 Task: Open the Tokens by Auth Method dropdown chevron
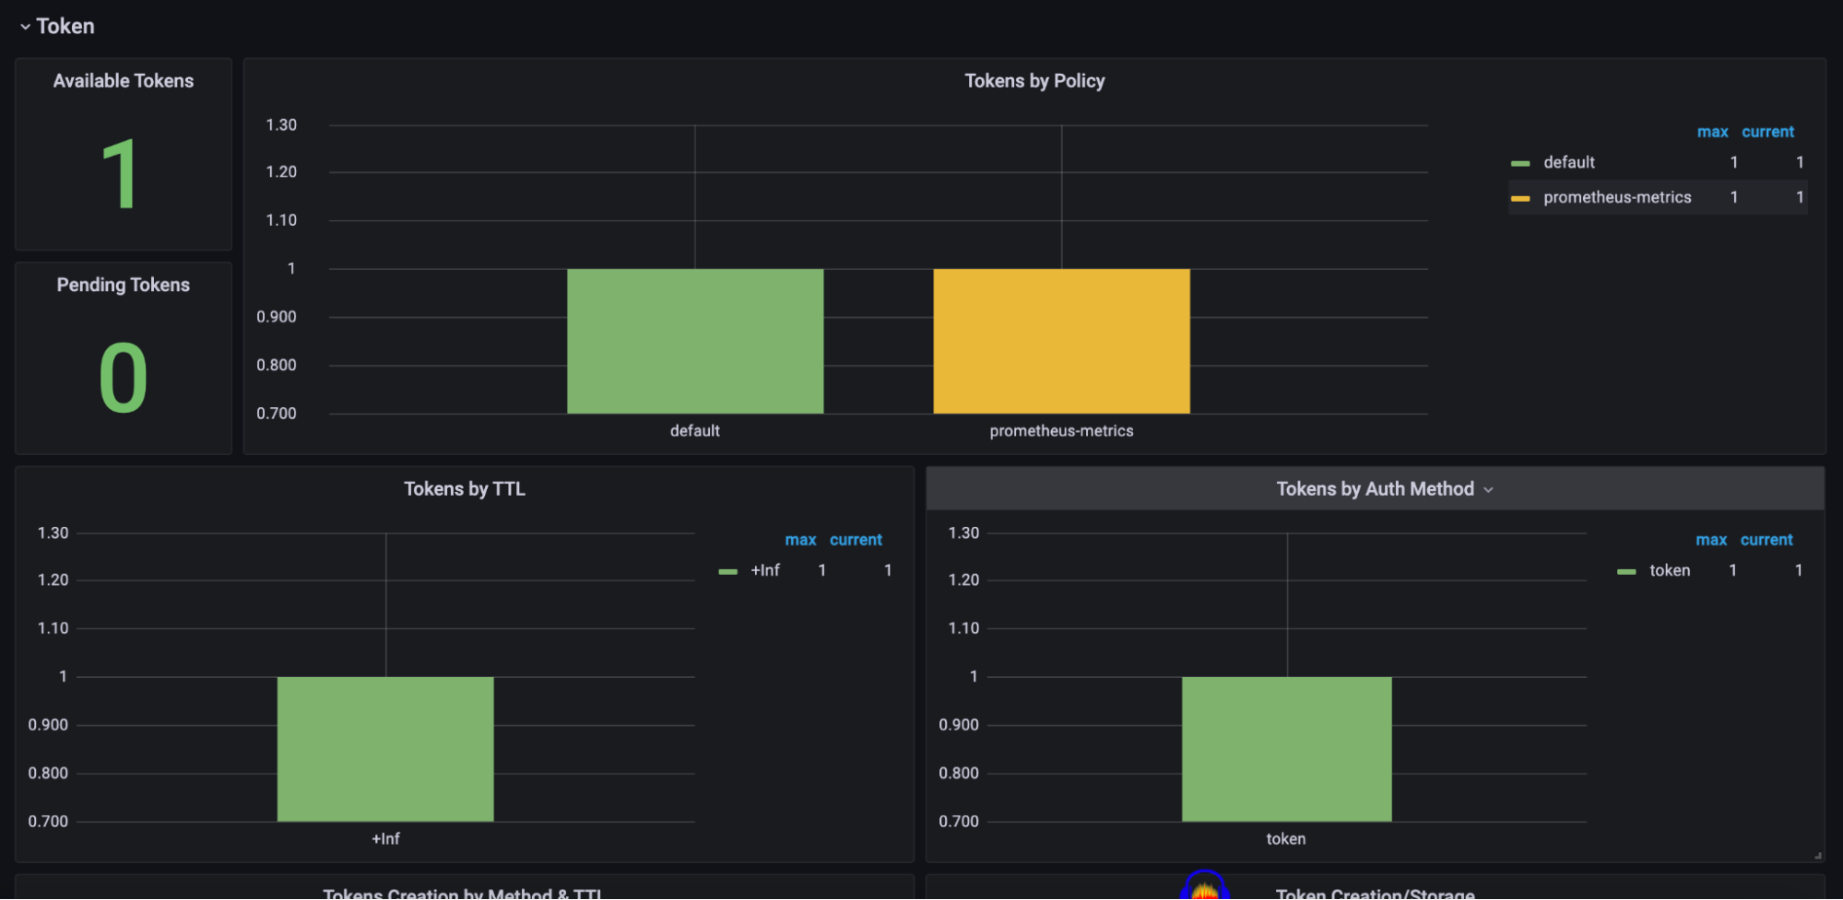[1488, 490]
